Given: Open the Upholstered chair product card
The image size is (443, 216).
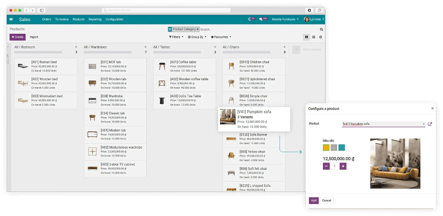Looking at the screenshot, I should [254, 83].
